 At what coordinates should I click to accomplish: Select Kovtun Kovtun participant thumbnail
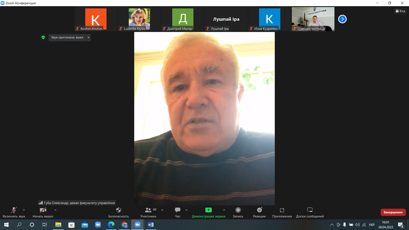96,19
